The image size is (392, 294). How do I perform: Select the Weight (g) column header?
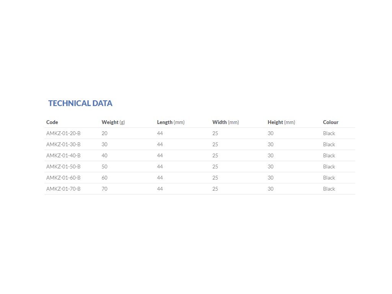coord(113,122)
